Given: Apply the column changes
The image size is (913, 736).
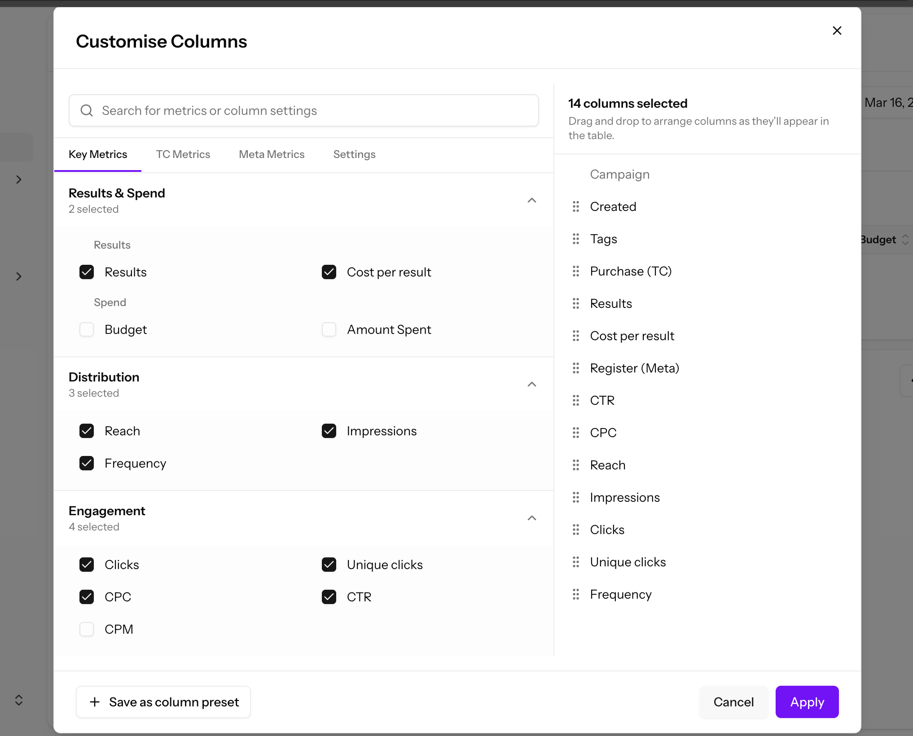Looking at the screenshot, I should tap(807, 702).
